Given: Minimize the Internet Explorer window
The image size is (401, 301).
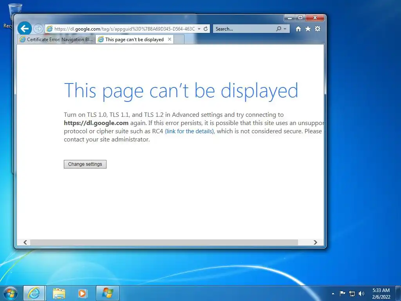Looking at the screenshot, I should (290, 18).
